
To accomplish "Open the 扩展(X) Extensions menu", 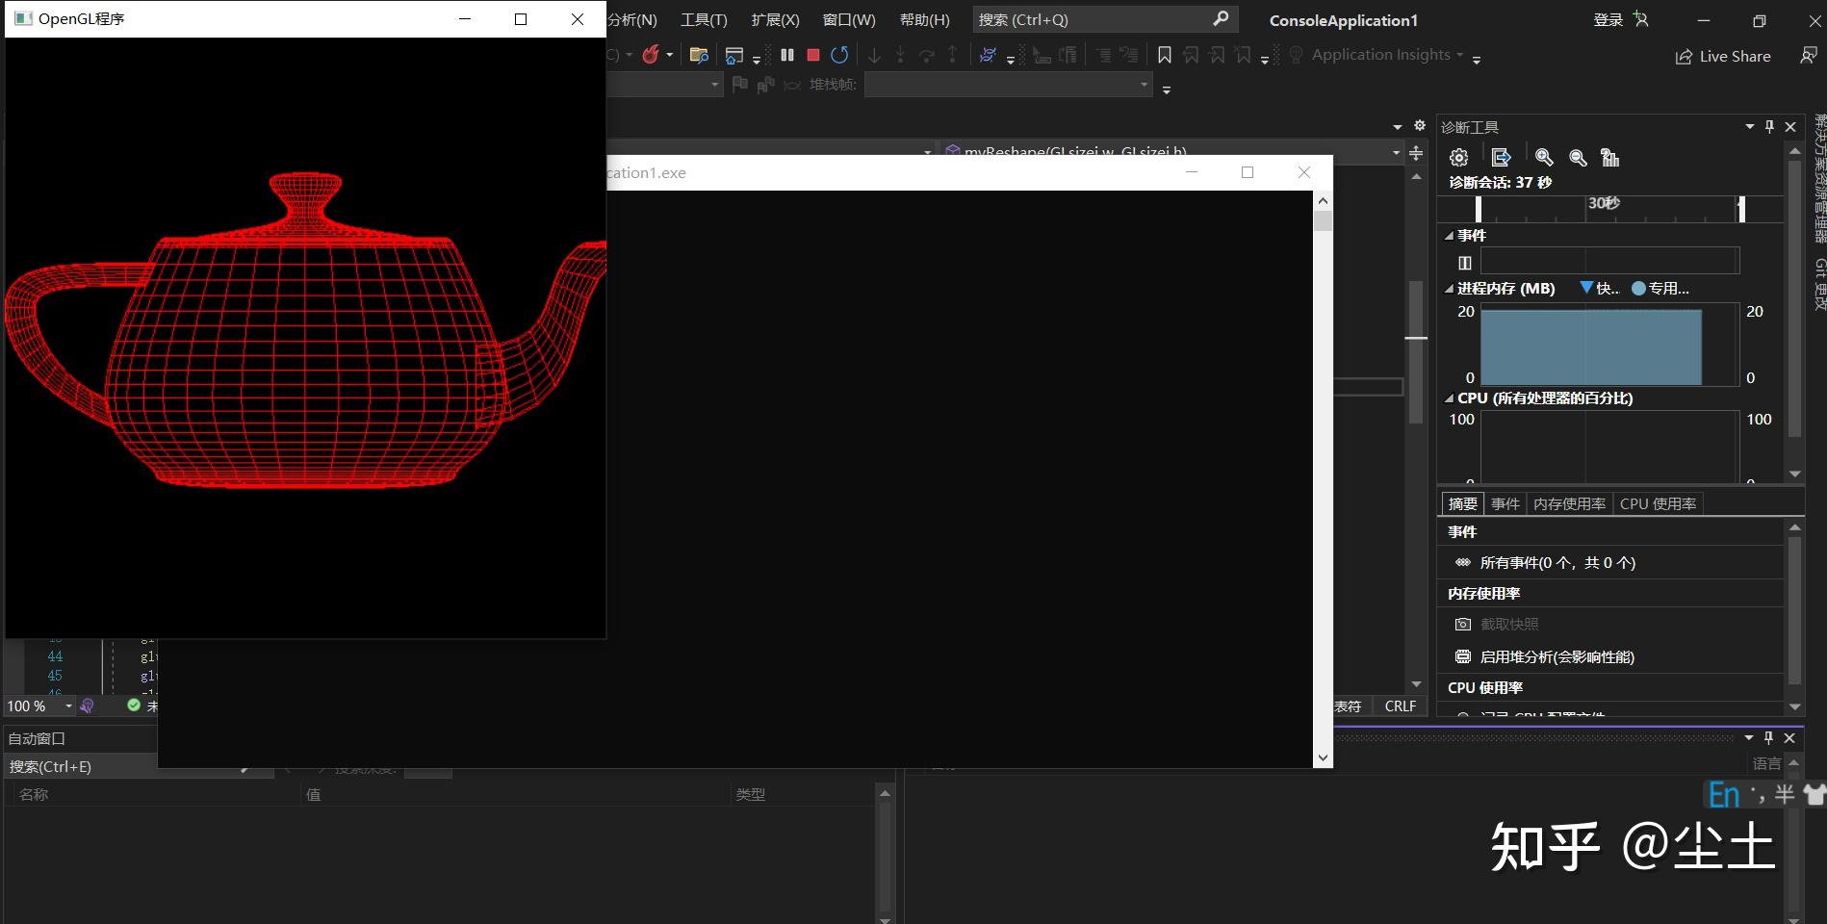I will click(775, 19).
